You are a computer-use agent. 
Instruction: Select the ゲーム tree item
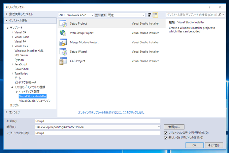18,78
